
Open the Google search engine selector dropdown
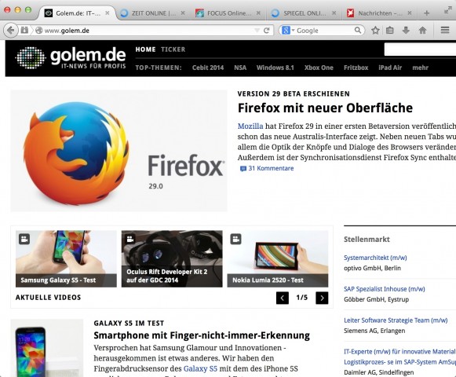coord(287,31)
